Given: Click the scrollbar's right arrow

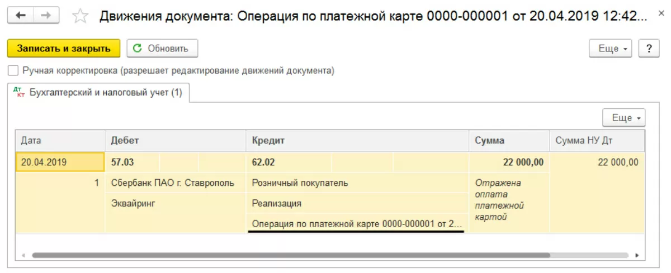Looking at the screenshot, I should pos(637,255).
